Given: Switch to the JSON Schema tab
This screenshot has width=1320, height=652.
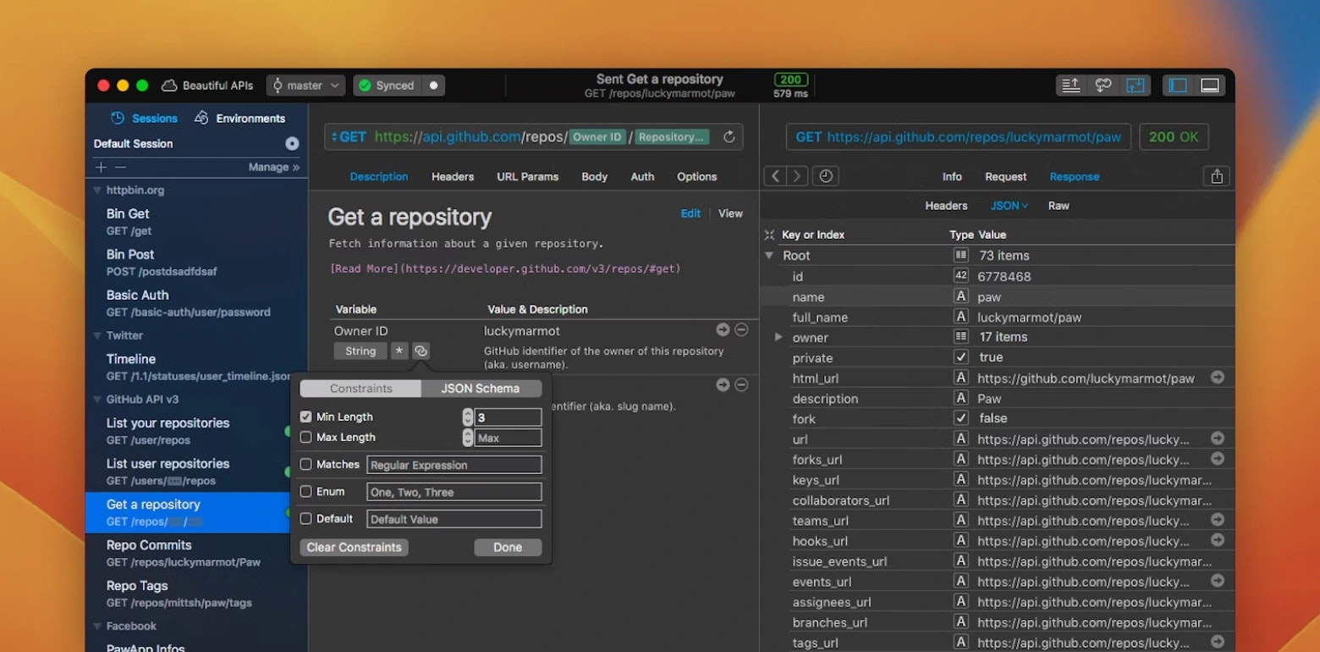Looking at the screenshot, I should pyautogui.click(x=481, y=389).
